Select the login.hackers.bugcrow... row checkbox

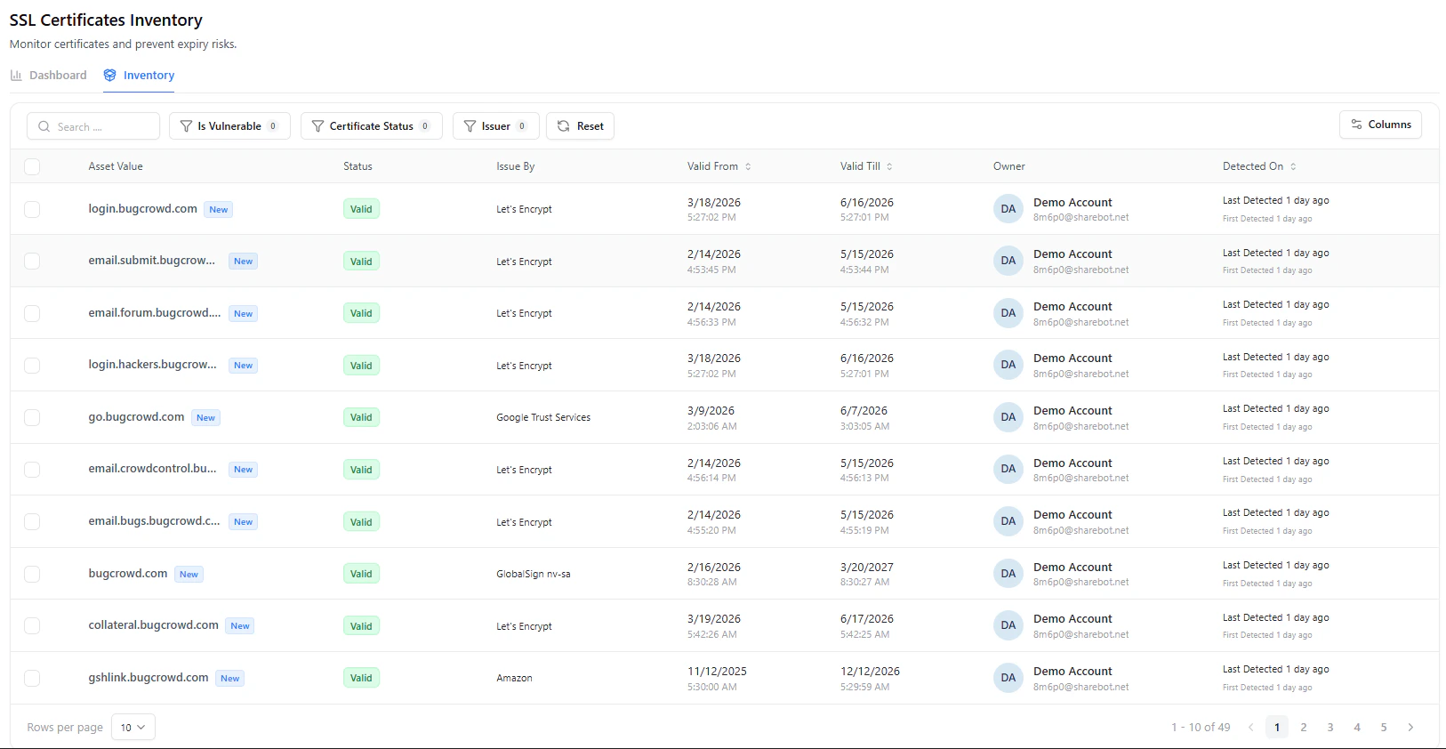pos(32,365)
